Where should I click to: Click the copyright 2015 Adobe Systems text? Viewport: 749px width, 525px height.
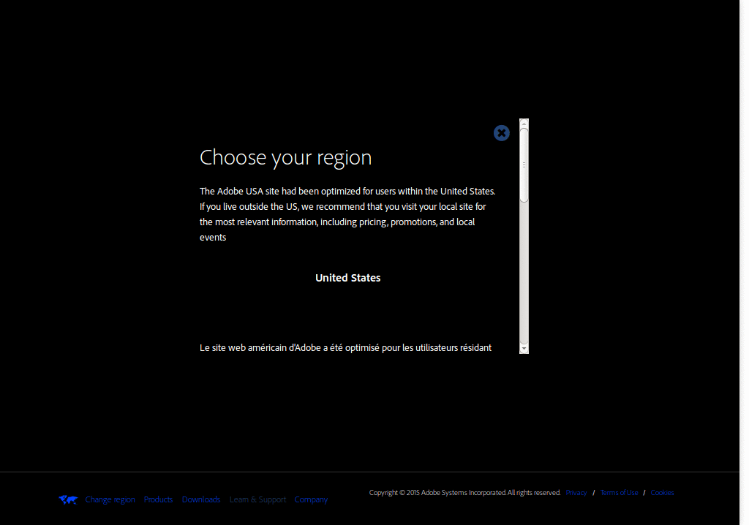pyautogui.click(x=464, y=493)
